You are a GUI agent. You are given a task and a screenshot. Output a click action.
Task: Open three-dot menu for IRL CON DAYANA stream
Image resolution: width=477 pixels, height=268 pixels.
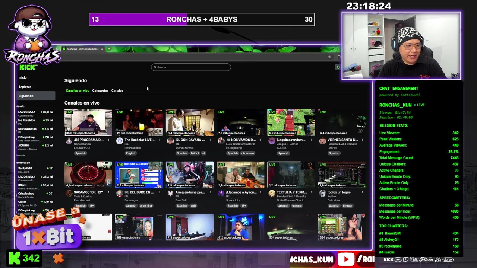(x=210, y=140)
